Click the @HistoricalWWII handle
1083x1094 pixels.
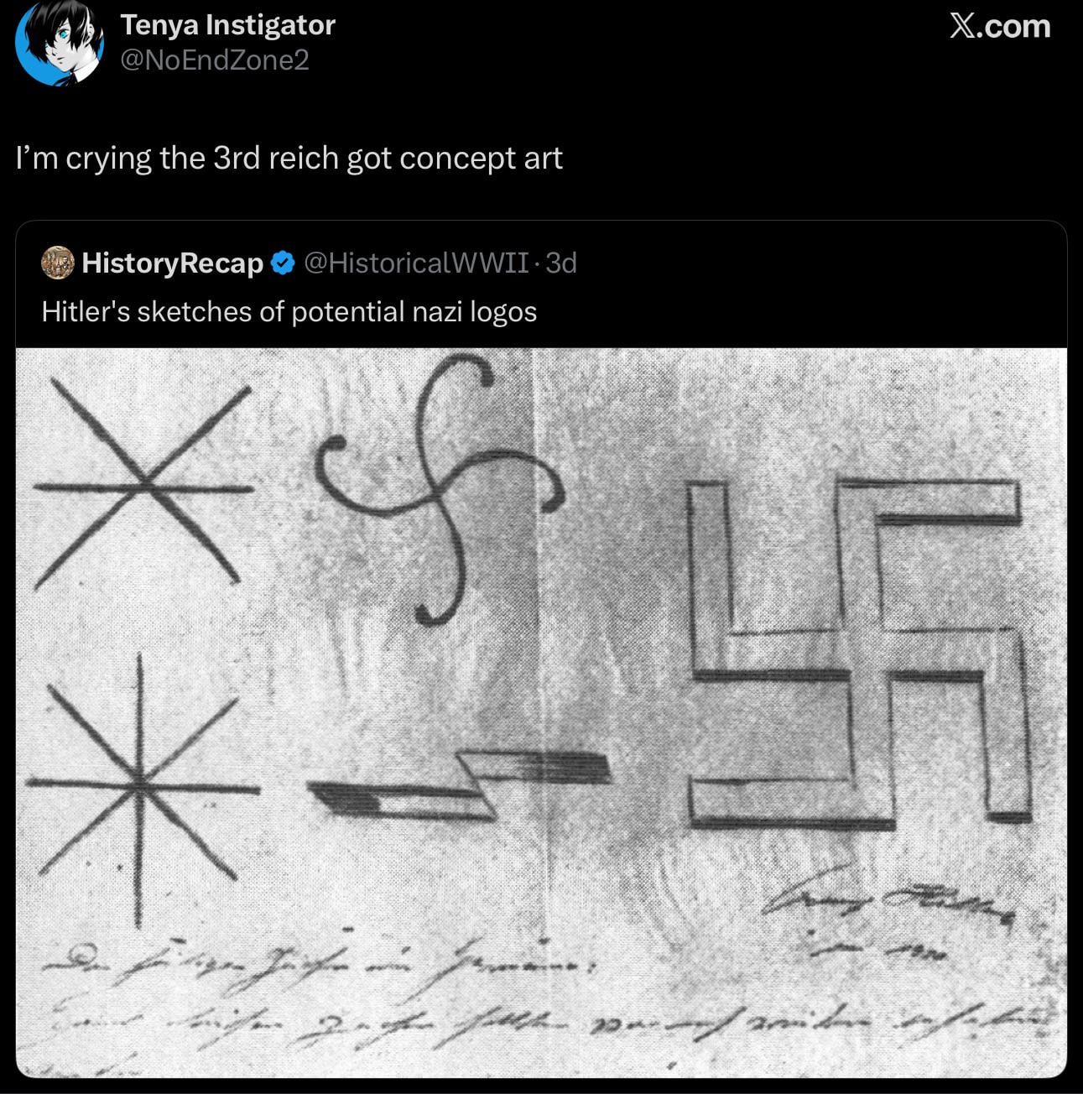(416, 263)
